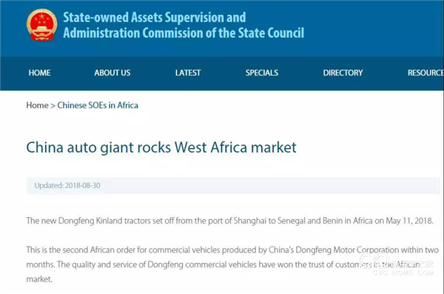Click the breadcrumb separator arrow
The image size is (444, 294).
(53, 105)
